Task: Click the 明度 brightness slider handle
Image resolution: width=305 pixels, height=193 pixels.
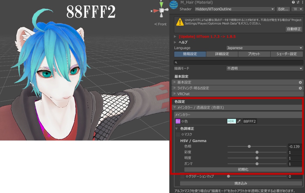Action: (x=257, y=158)
